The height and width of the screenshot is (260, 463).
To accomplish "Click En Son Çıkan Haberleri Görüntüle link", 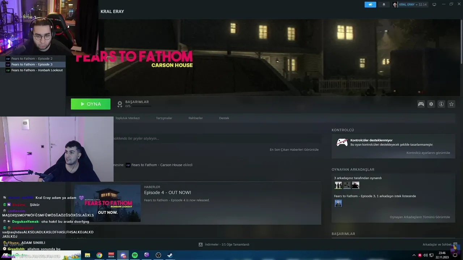I will click(294, 149).
